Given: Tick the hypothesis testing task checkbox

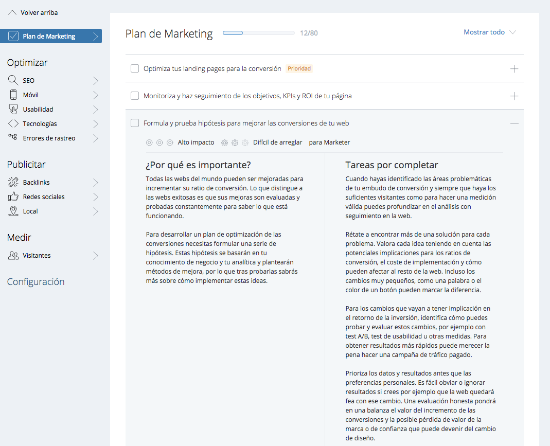Looking at the screenshot, I should (x=135, y=123).
